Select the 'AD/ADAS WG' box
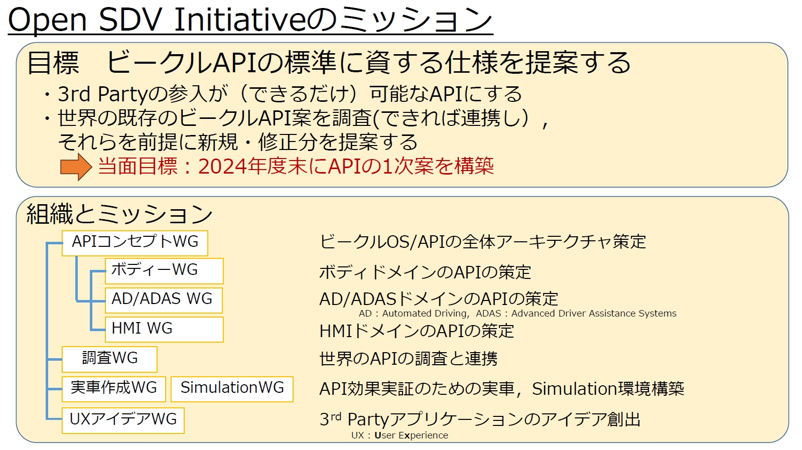 [164, 300]
